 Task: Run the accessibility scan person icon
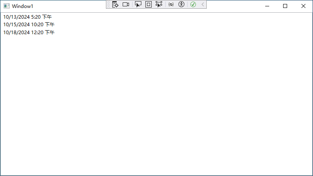coord(182,4)
